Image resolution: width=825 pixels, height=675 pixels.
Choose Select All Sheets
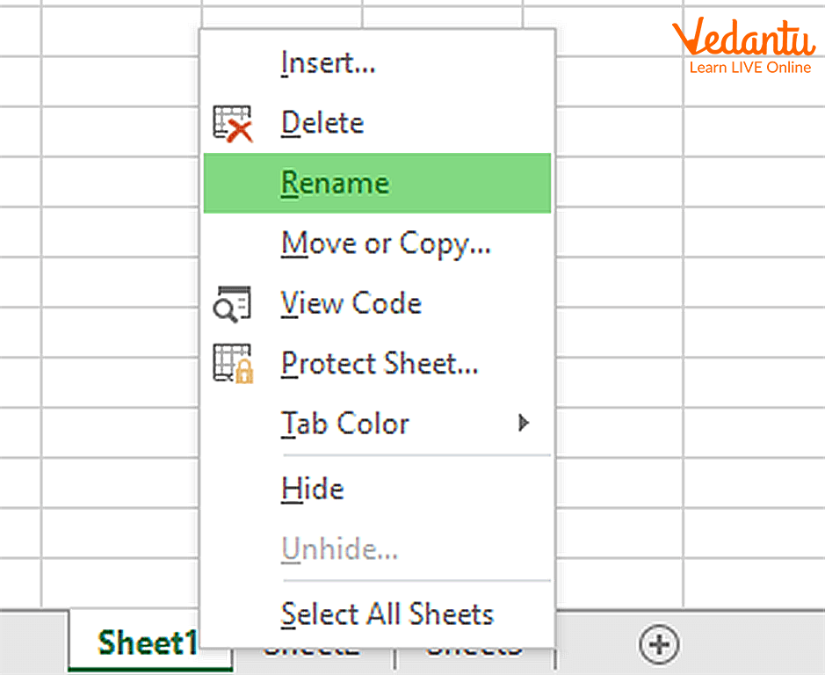coord(387,613)
